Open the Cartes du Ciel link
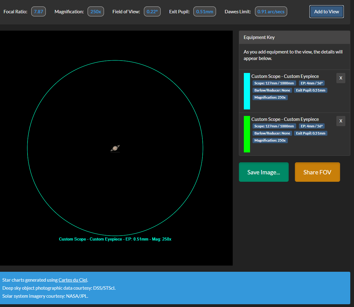 point(73,280)
